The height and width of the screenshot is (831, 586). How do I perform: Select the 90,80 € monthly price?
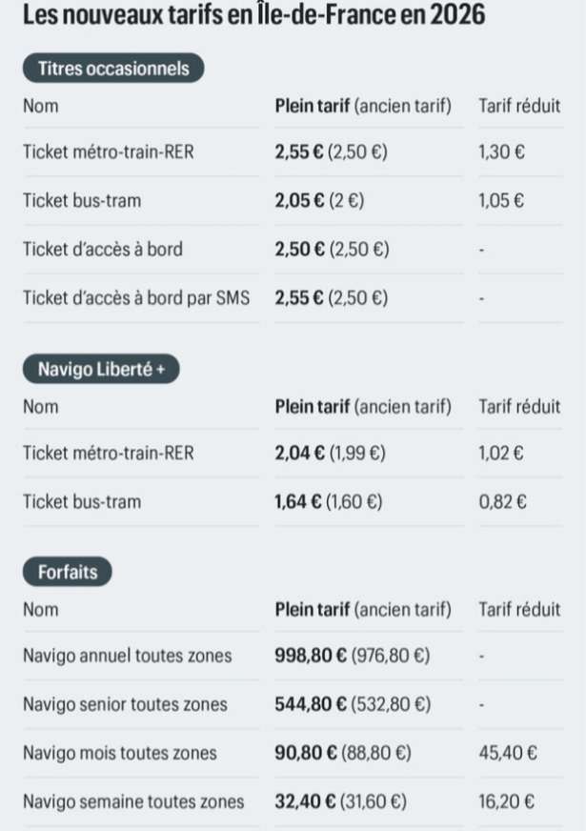(x=302, y=753)
